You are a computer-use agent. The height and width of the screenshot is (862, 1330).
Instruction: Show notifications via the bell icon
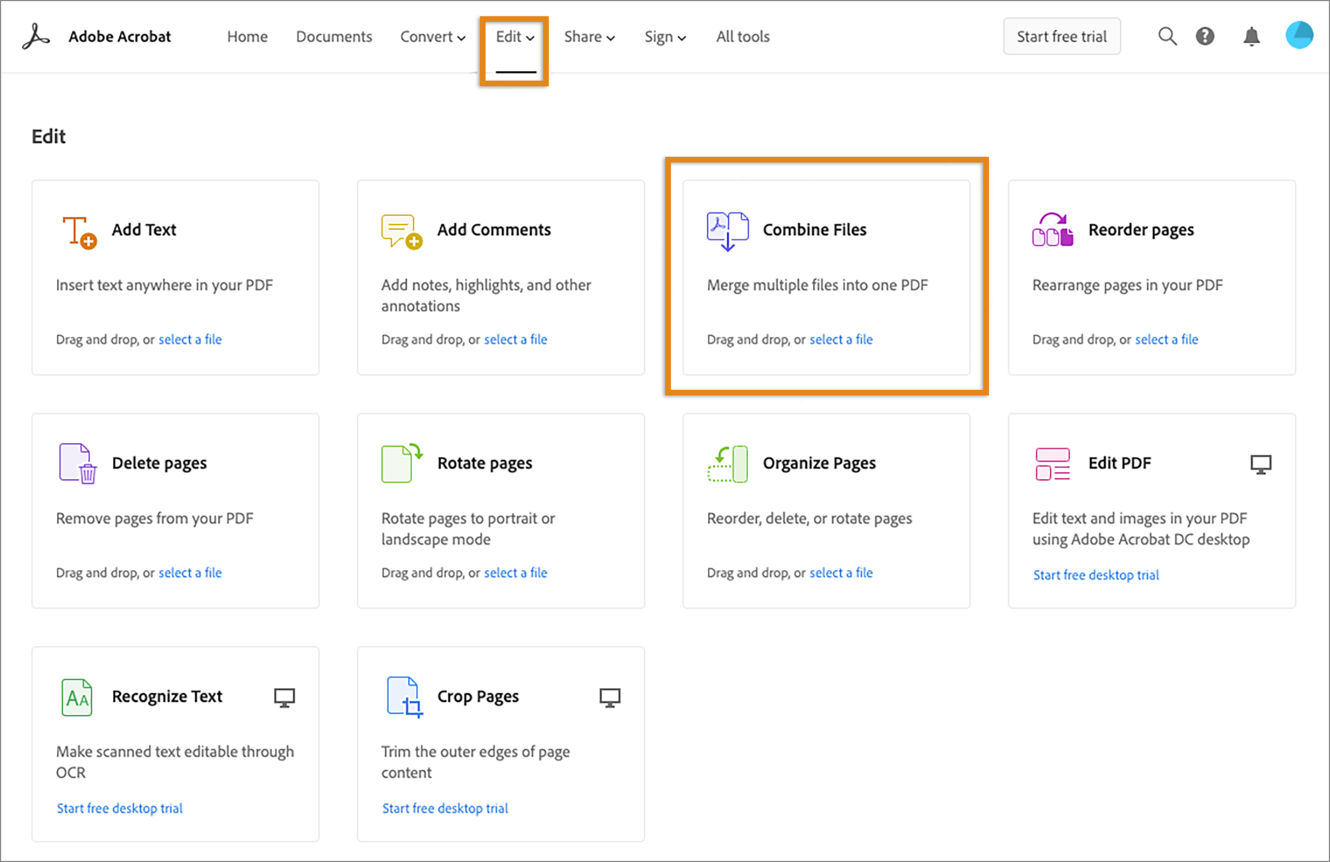click(x=1252, y=36)
